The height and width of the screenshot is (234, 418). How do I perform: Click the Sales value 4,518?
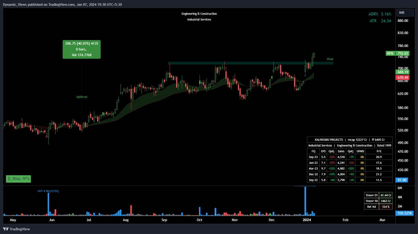pyautogui.click(x=341, y=157)
